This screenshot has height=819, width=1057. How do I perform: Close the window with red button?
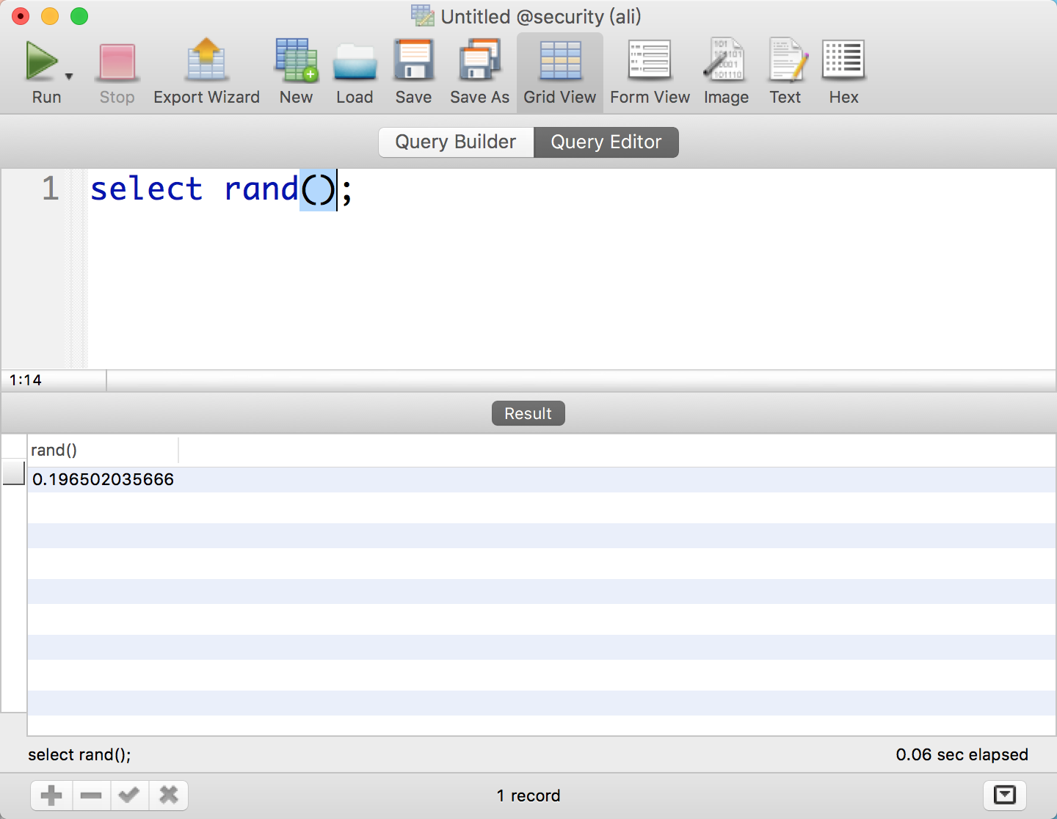pos(21,16)
